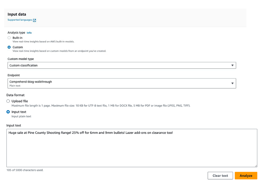This screenshot has height=182, width=267.
Task: Open the Endpoint dropdown
Action: [x=122, y=83]
